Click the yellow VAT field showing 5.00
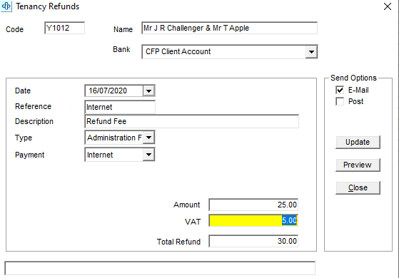The image size is (399, 278). tap(253, 220)
